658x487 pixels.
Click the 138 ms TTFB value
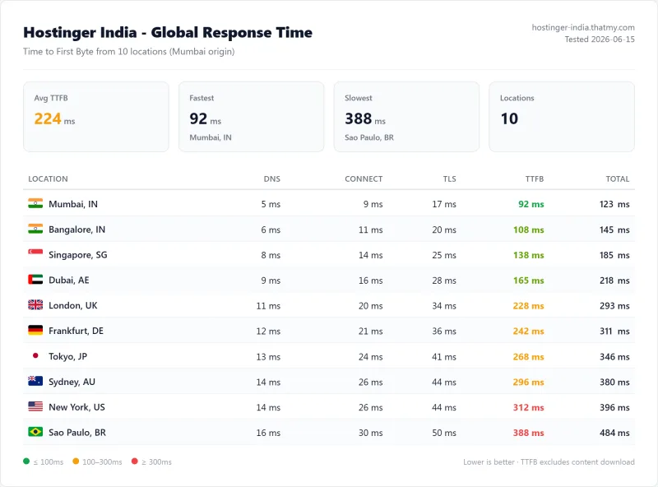528,255
